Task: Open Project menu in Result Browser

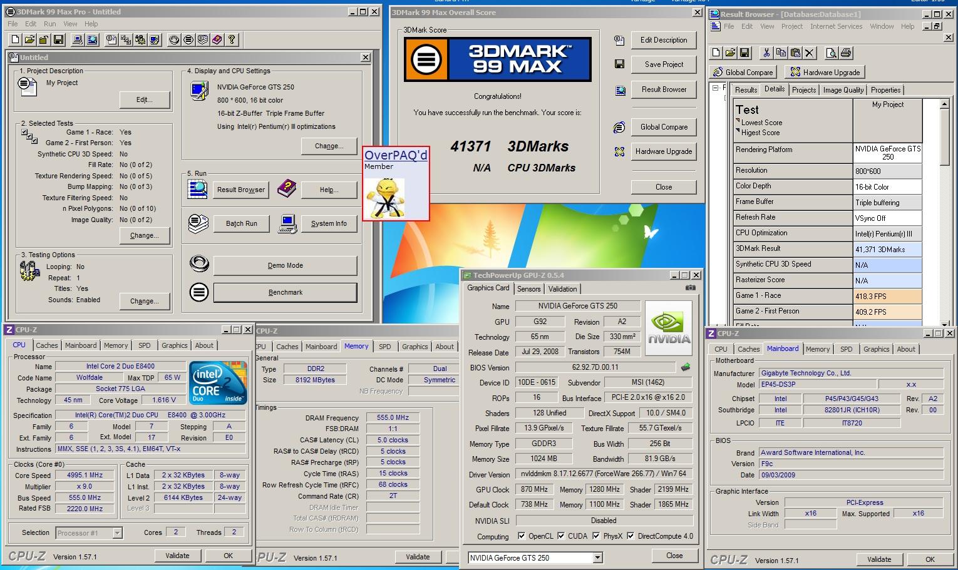Action: pyautogui.click(x=791, y=26)
